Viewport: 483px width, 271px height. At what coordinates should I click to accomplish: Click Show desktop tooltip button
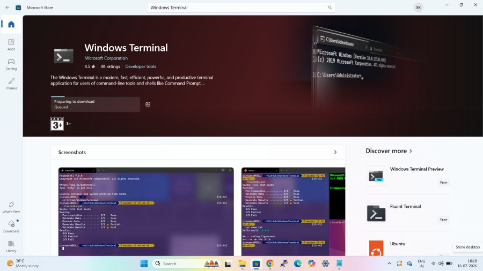pyautogui.click(x=467, y=247)
